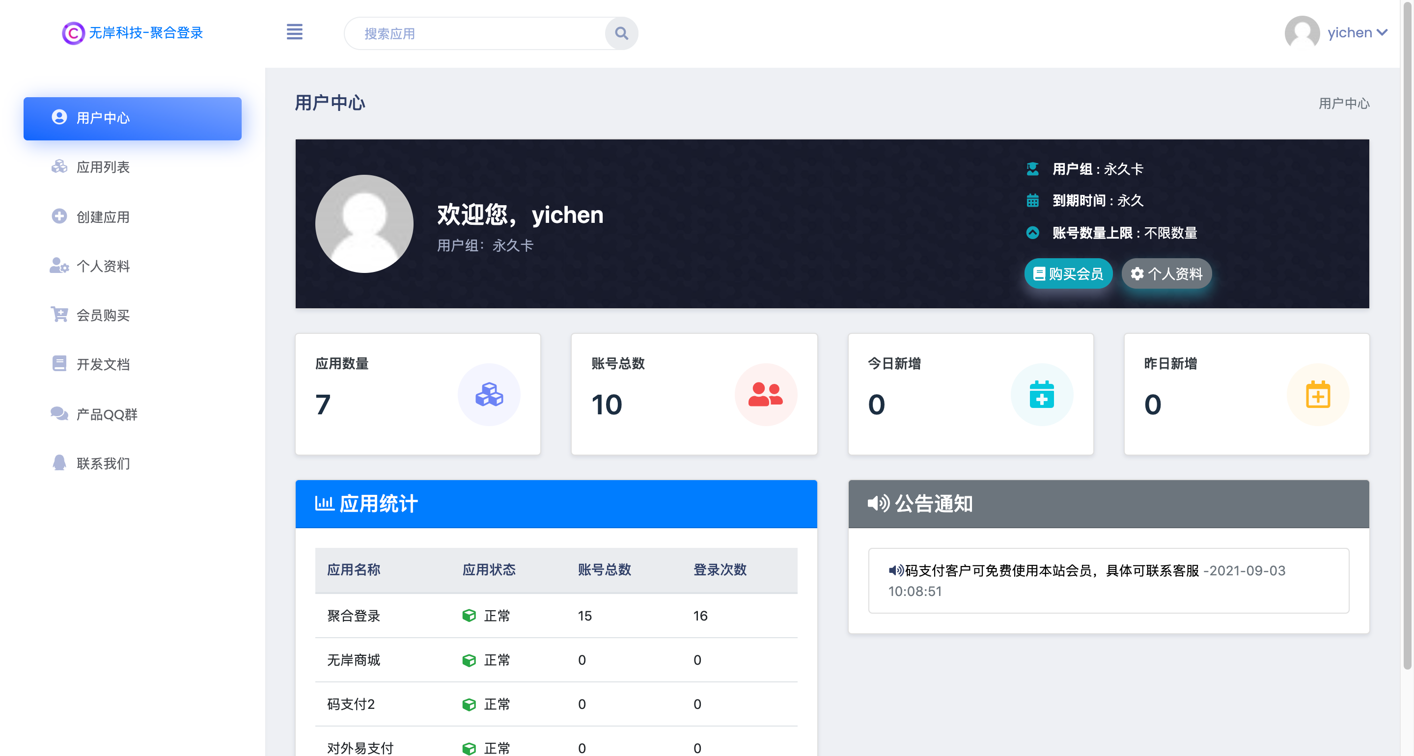1414x756 pixels.
Task: Open 用户中心 in the sidebar
Action: pyautogui.click(x=132, y=118)
